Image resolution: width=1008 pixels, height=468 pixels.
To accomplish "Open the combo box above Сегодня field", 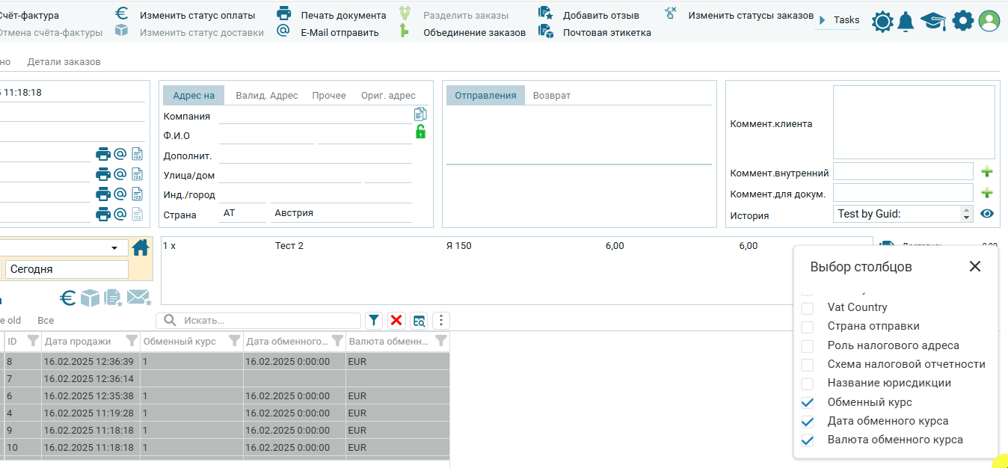I will (114, 248).
